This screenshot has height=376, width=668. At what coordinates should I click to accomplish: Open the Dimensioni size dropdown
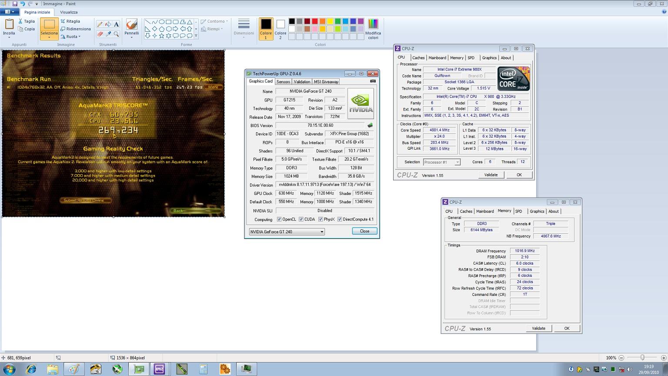(244, 37)
